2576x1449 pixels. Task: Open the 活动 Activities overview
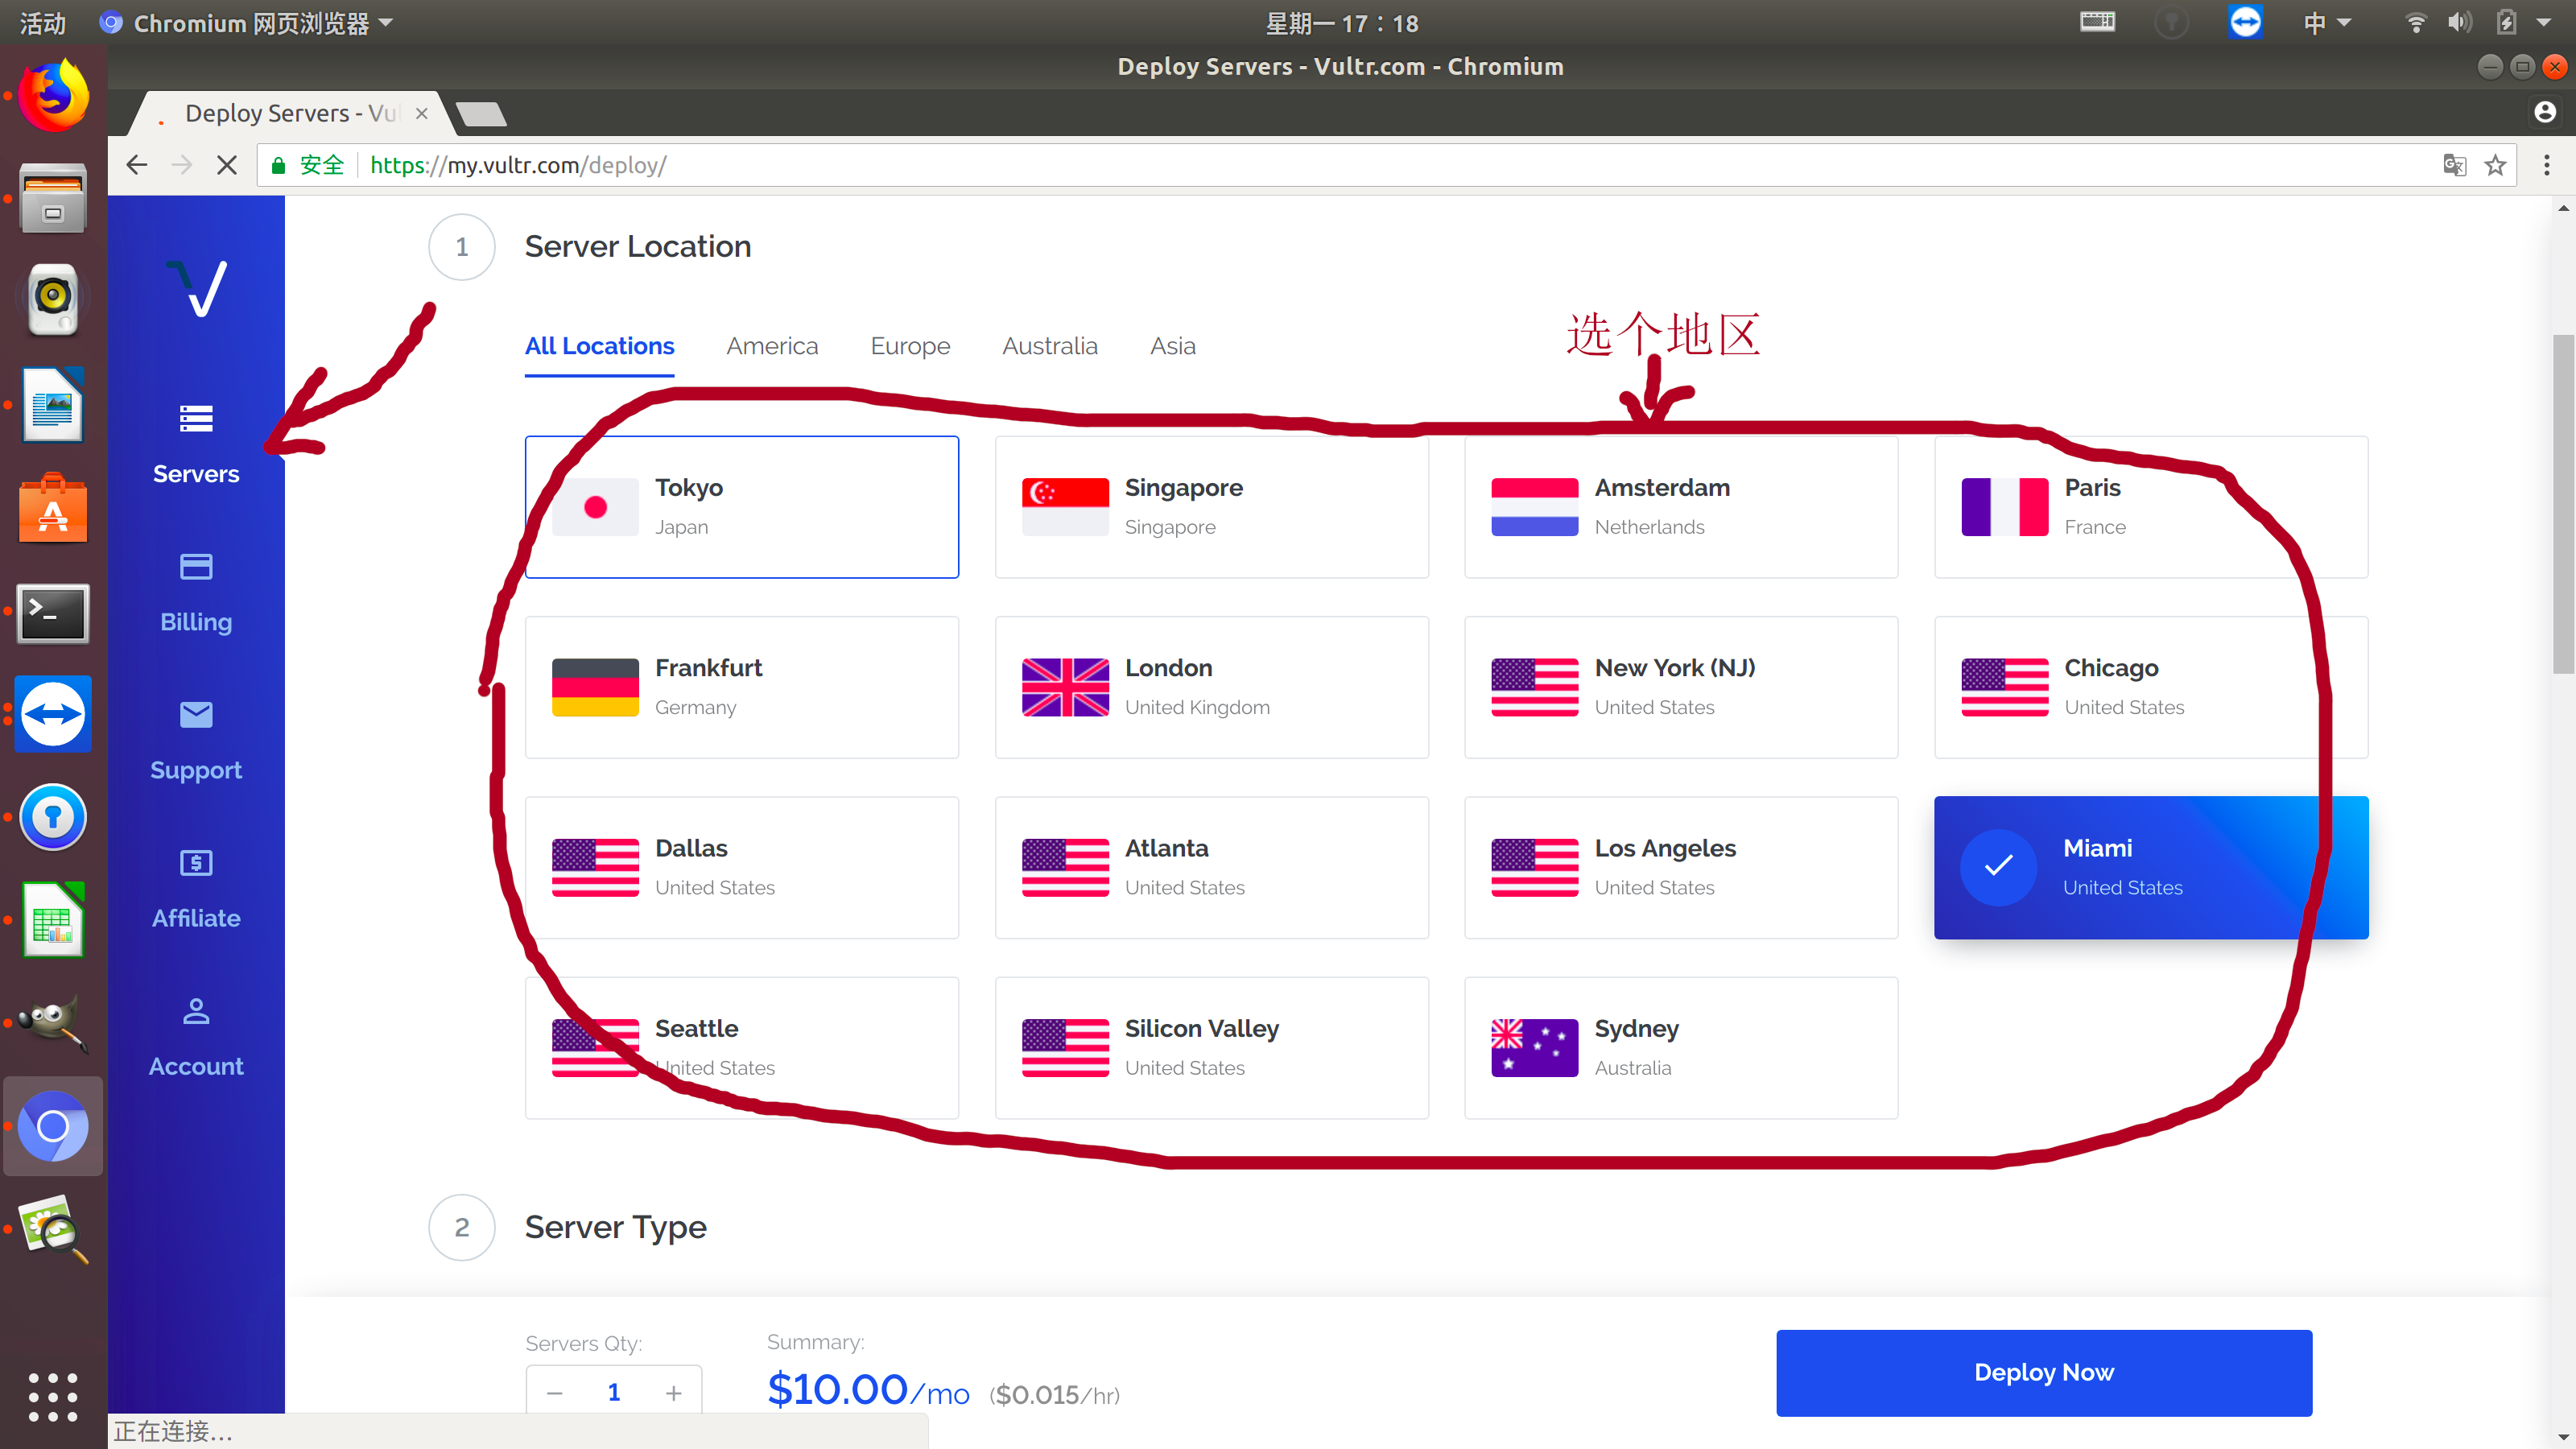pyautogui.click(x=42, y=22)
